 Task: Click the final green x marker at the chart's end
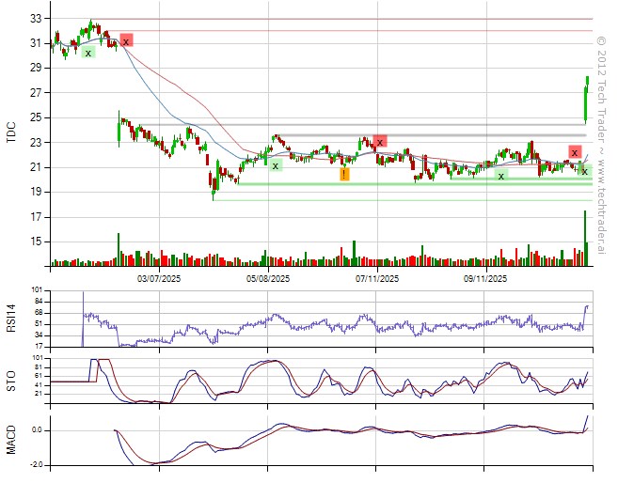tap(585, 171)
